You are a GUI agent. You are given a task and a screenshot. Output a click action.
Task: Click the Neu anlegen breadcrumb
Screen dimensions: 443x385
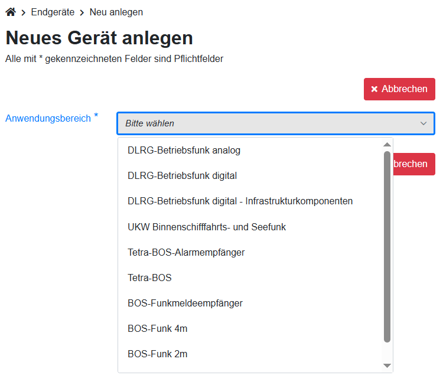tap(116, 12)
